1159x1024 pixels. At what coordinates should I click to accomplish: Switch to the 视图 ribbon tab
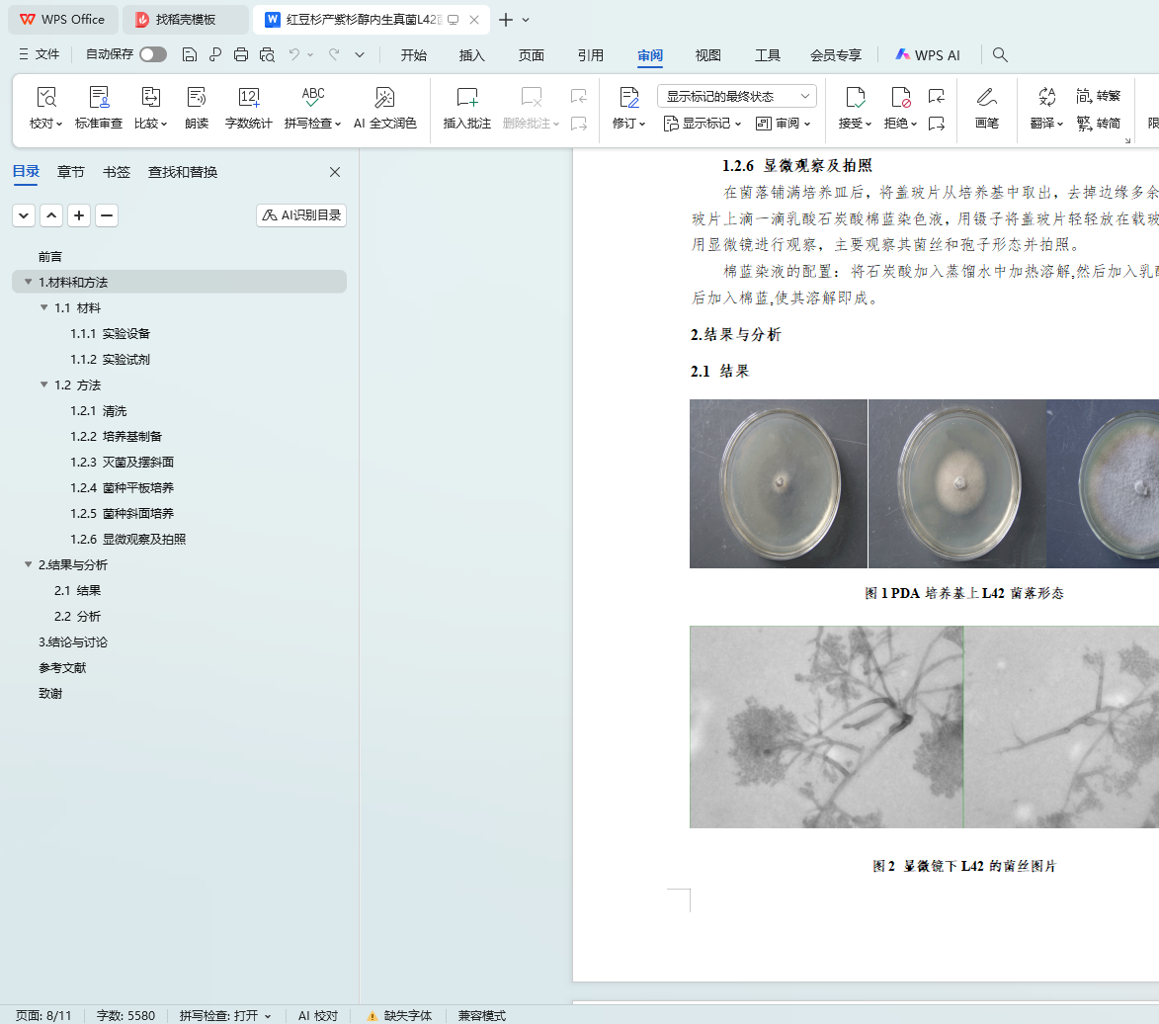(707, 55)
